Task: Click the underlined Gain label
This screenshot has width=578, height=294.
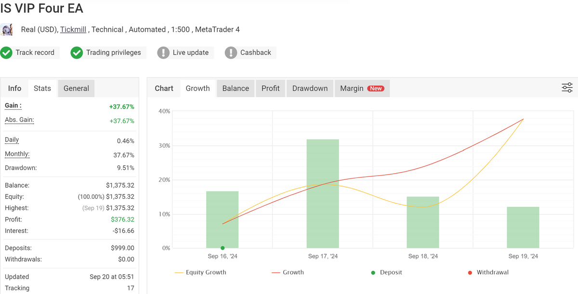Action: tap(13, 105)
